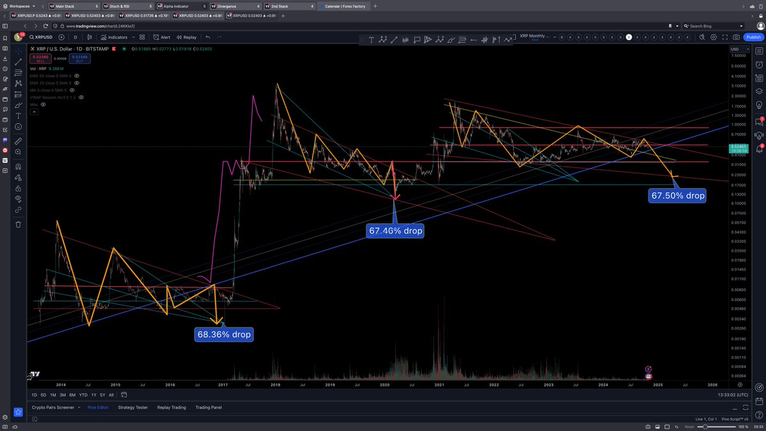The image size is (766, 431).
Task: Open the Replay Trading panel tab
Action: [172, 407]
